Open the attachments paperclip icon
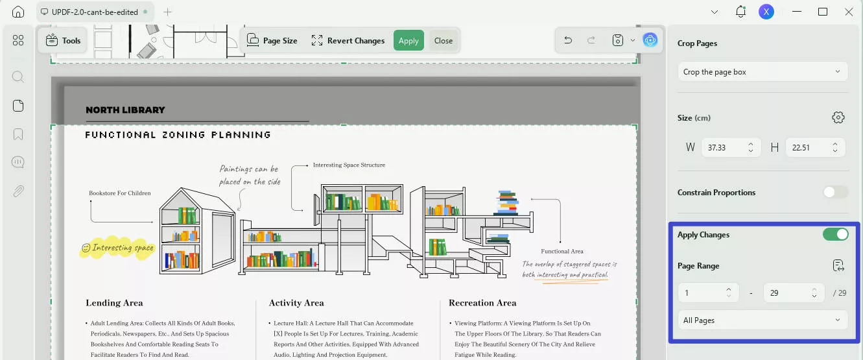The image size is (863, 360). [18, 191]
